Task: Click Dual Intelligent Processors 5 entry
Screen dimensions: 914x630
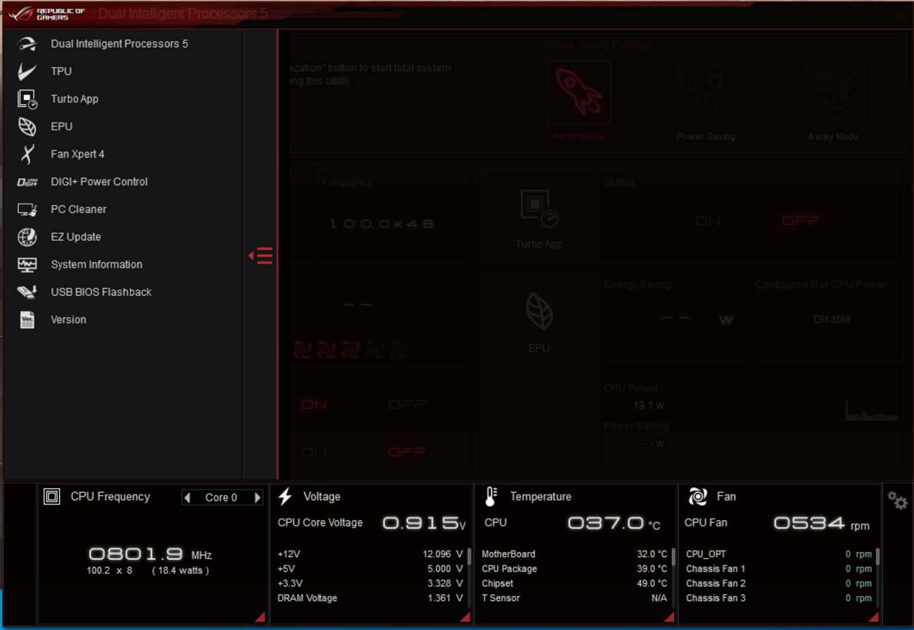Action: (x=119, y=44)
